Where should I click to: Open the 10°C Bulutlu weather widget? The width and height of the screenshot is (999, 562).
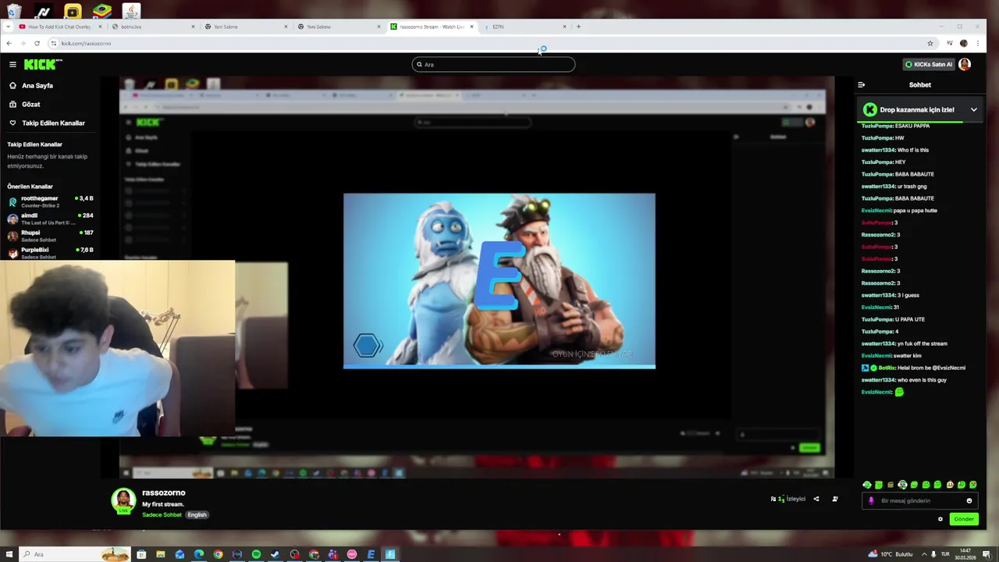[891, 554]
